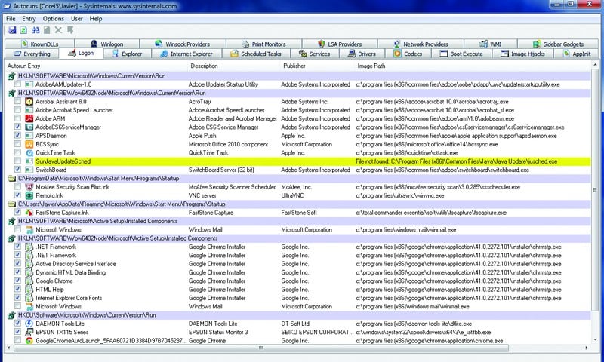Open the User menu
Screen dimensions: 604x362
(77, 18)
